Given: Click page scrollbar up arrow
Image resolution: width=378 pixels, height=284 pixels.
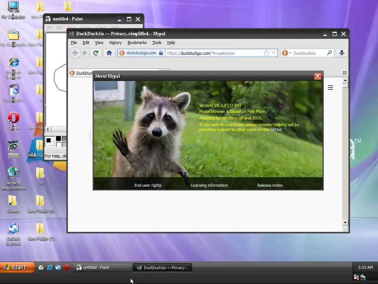Looking at the screenshot, I should [x=345, y=80].
